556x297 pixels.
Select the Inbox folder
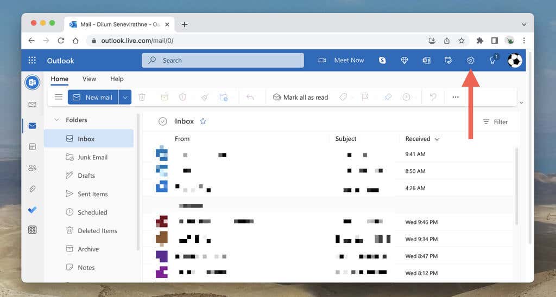tap(89, 139)
